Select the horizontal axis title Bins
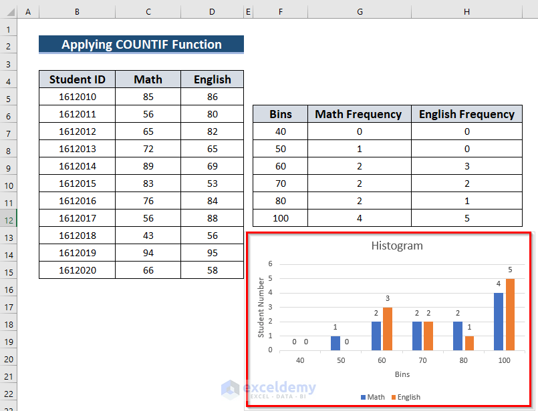Screen dimensions: 538x411 pos(402,374)
